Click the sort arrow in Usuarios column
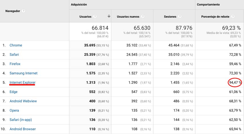Image resolution: width=244 pixels, height=134 pixels. (109, 16)
